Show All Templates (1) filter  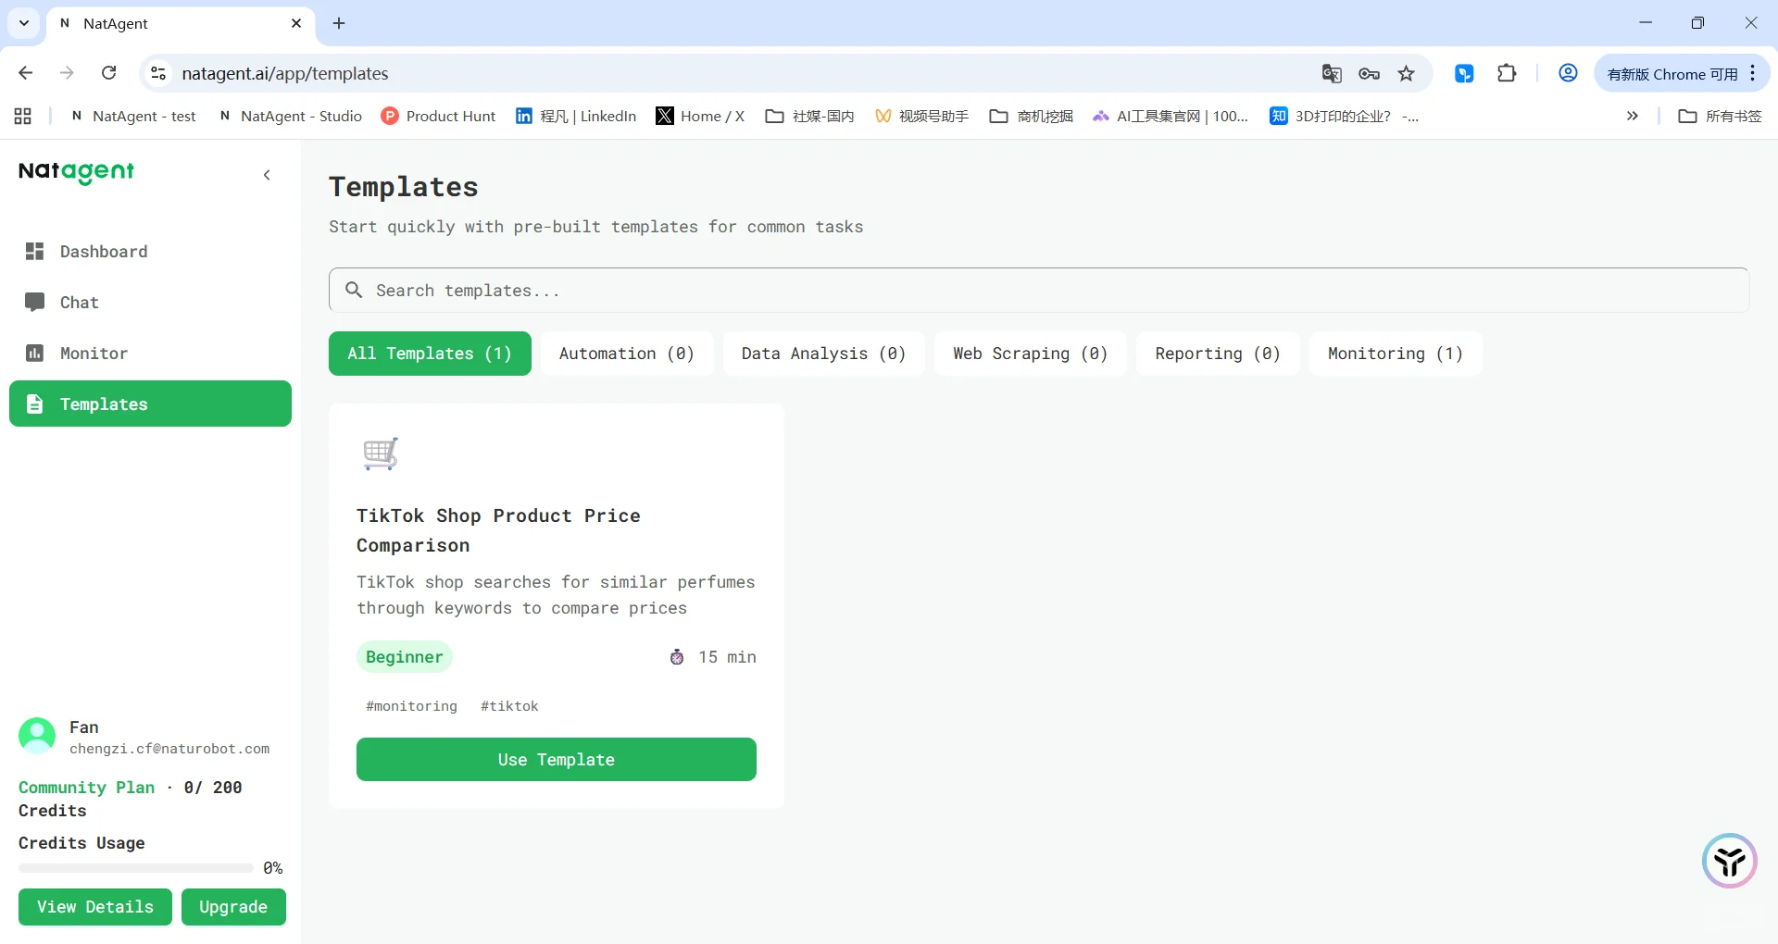click(430, 354)
